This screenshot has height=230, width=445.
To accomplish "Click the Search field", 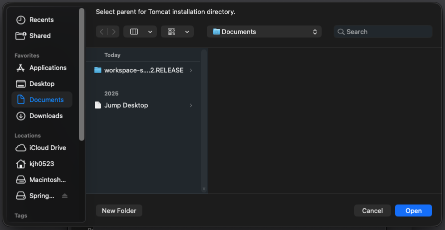I will (x=383, y=31).
